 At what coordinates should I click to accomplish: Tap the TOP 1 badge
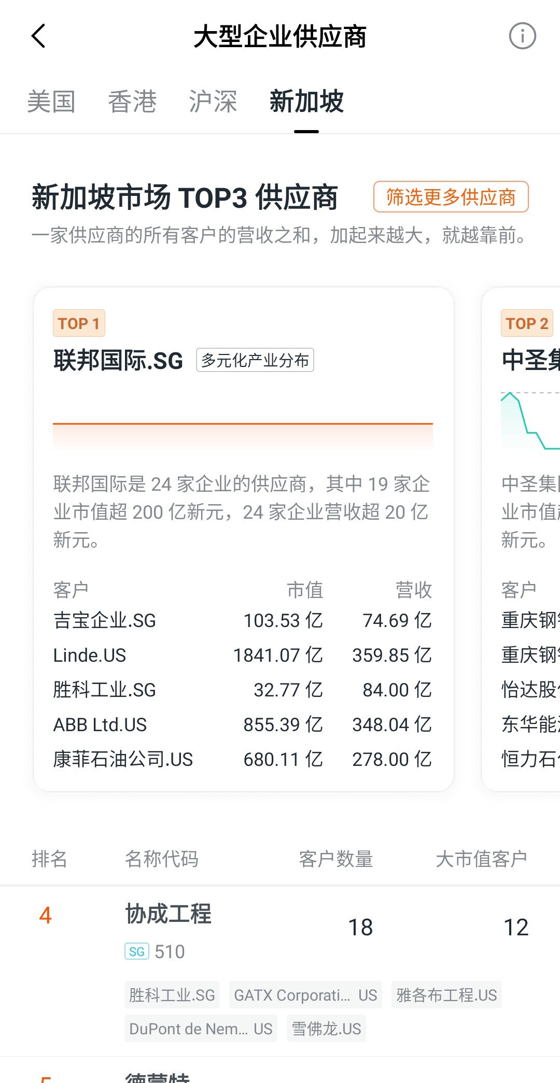point(79,323)
